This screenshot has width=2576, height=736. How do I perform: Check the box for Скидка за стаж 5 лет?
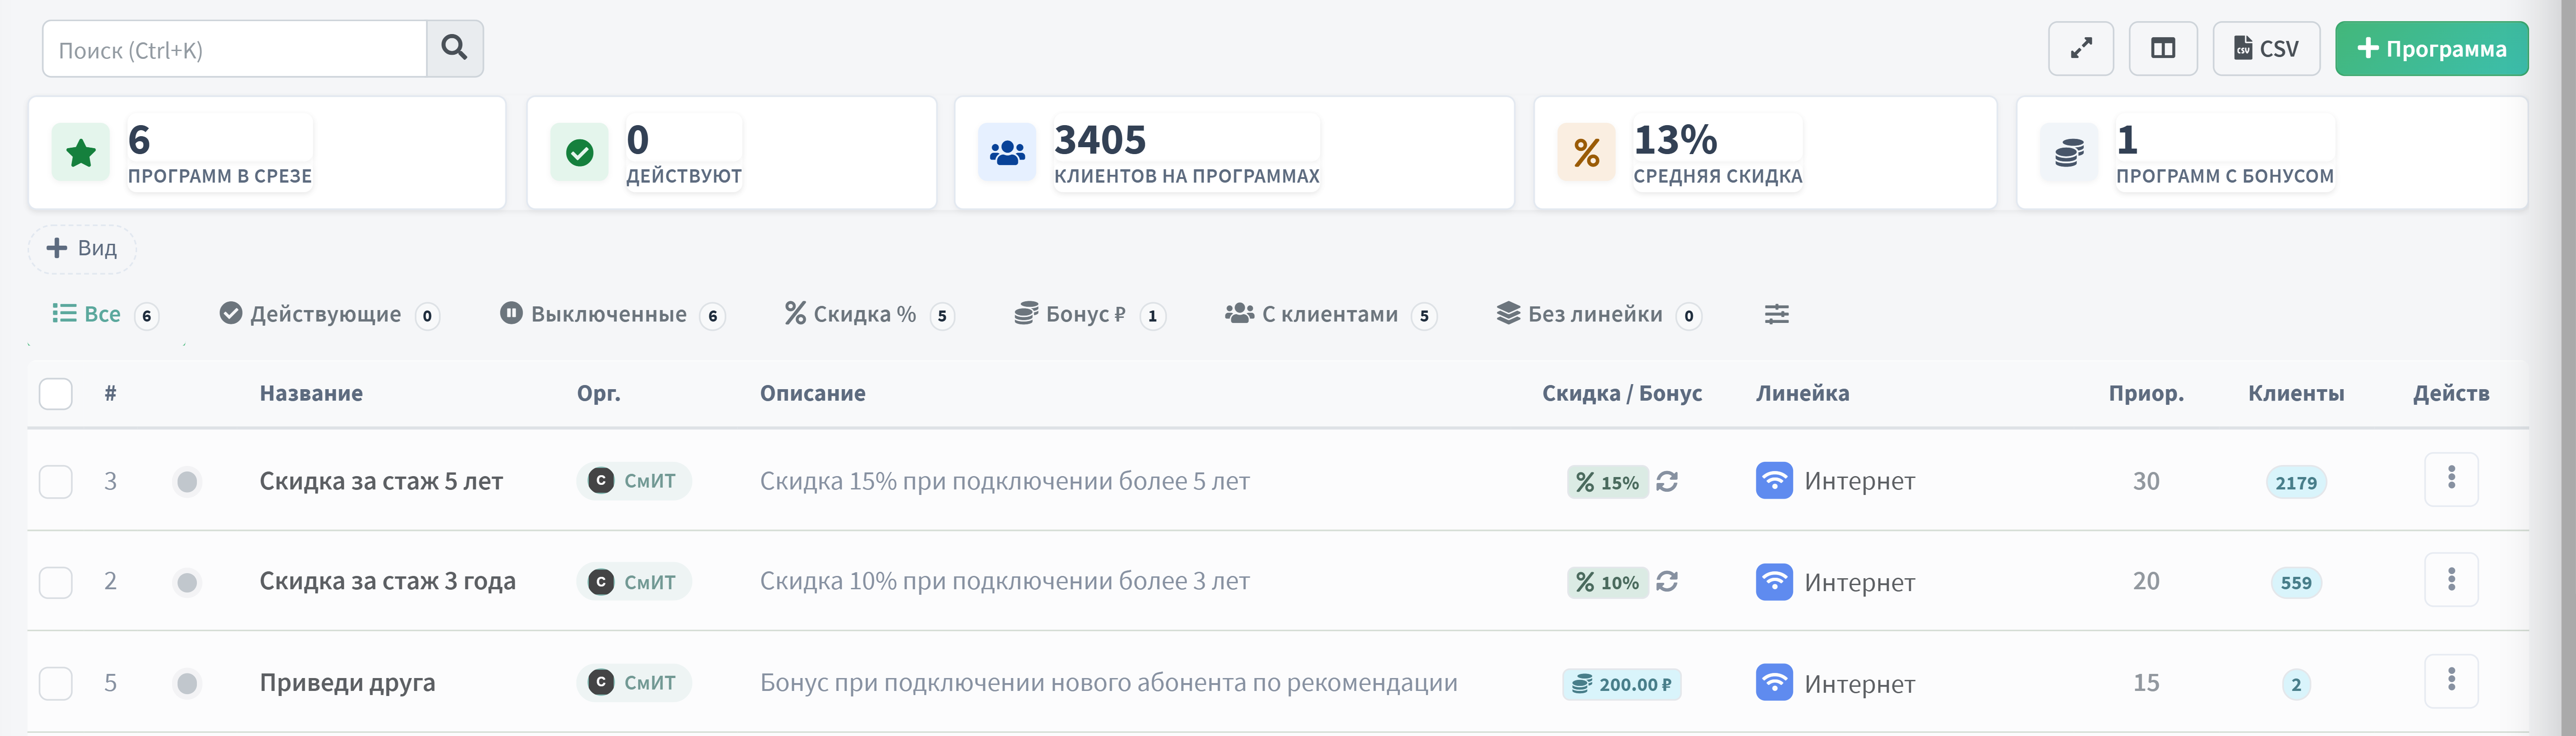pos(56,481)
